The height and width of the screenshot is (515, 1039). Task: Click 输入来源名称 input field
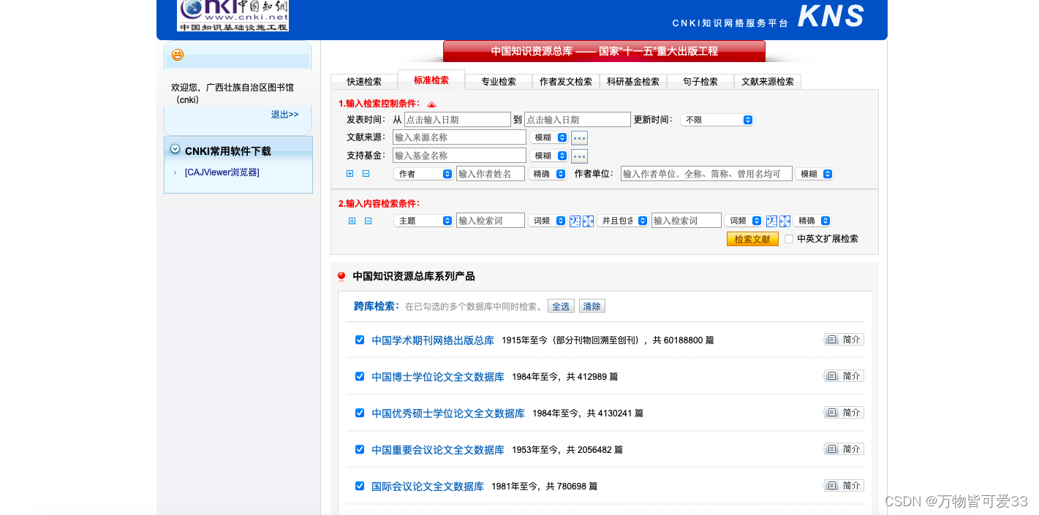click(459, 137)
